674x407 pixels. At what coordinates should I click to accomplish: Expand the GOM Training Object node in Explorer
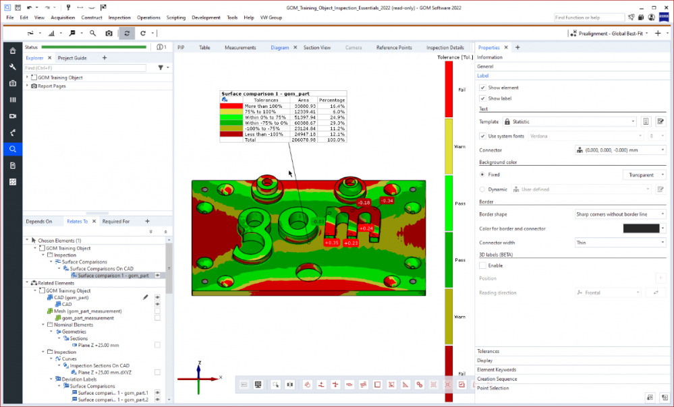28,77
